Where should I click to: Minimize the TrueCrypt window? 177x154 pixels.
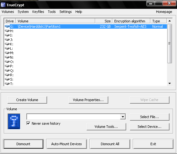[151, 3]
